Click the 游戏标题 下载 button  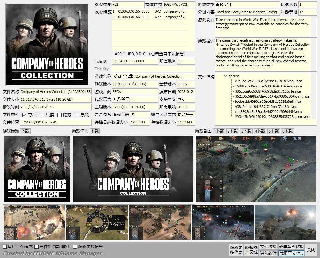tap(25, 131)
